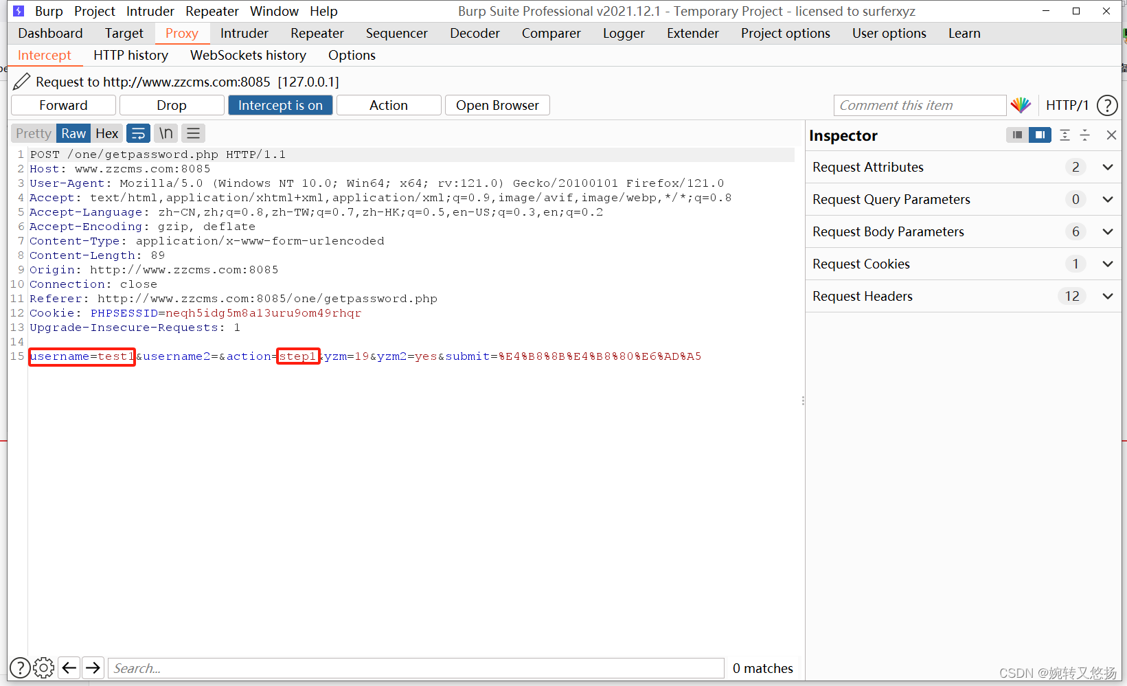The height and width of the screenshot is (686, 1127).
Task: Toggle the show non-printable characters \n button
Action: pyautogui.click(x=166, y=133)
